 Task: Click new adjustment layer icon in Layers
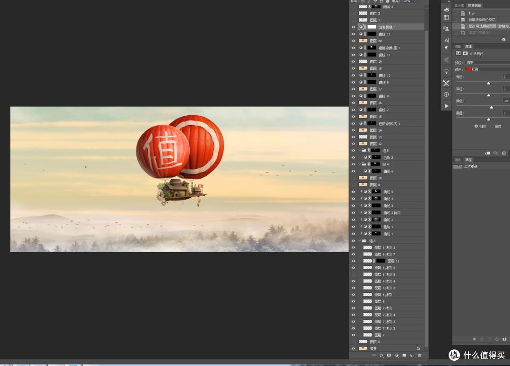(x=397, y=355)
